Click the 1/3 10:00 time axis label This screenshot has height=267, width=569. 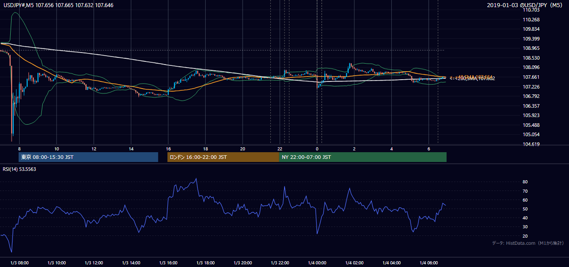57,263
